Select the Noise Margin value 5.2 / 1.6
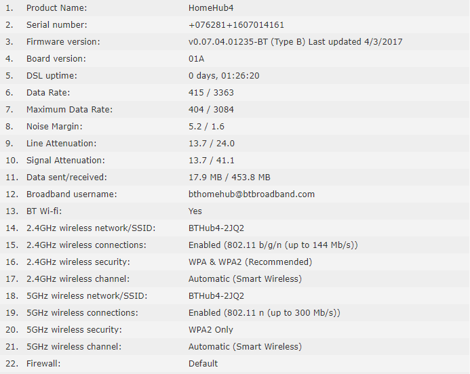 [206, 127]
